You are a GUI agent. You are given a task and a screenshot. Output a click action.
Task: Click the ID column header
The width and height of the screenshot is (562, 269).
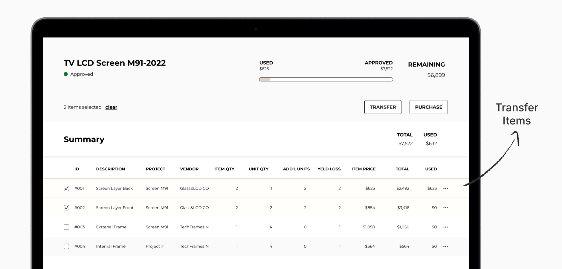coord(77,169)
